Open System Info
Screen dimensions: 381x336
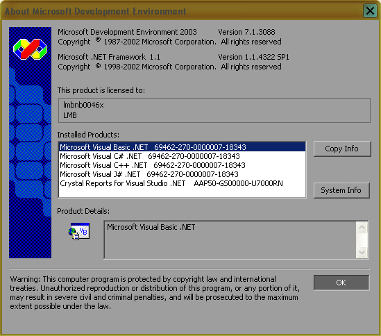[x=341, y=190]
